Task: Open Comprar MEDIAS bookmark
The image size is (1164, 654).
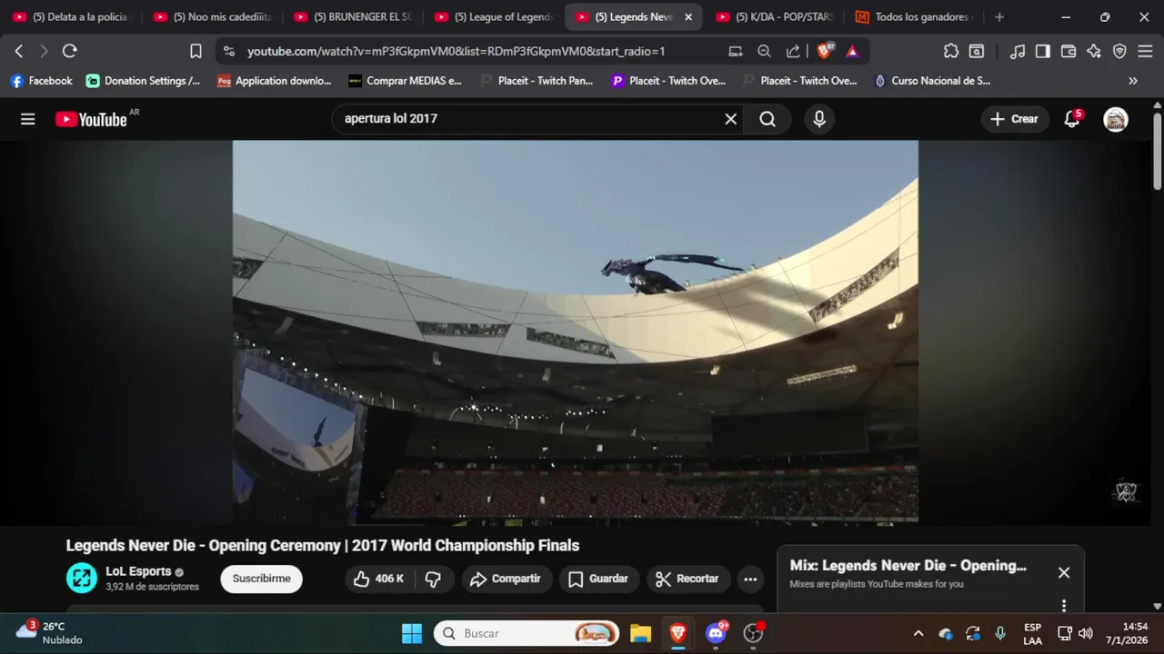Action: 406,81
